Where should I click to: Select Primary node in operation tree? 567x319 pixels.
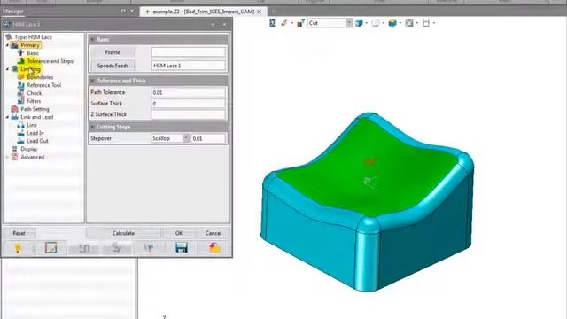(x=30, y=45)
